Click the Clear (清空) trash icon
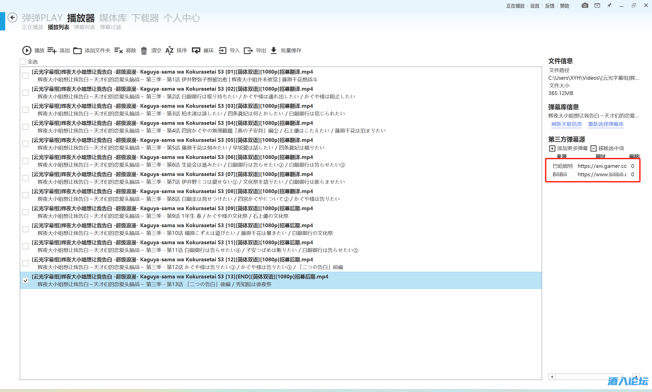The height and width of the screenshot is (392, 652). 144,50
